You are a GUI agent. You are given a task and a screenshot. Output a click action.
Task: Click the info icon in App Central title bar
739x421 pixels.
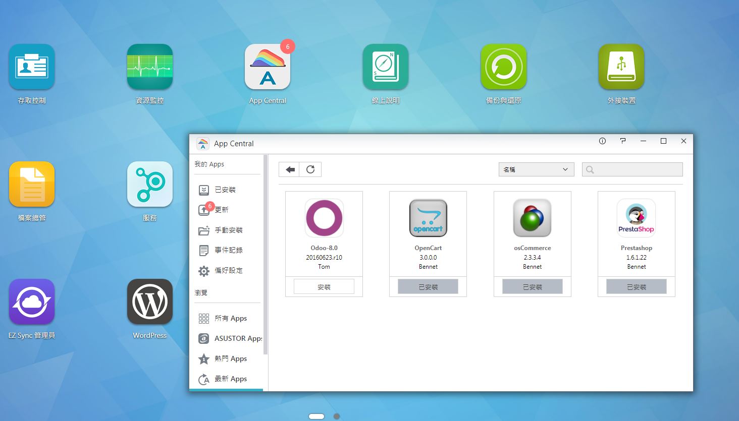pos(602,141)
